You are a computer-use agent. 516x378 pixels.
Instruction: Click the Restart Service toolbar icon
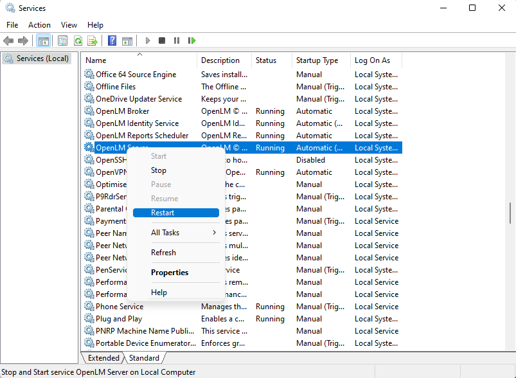coord(191,40)
